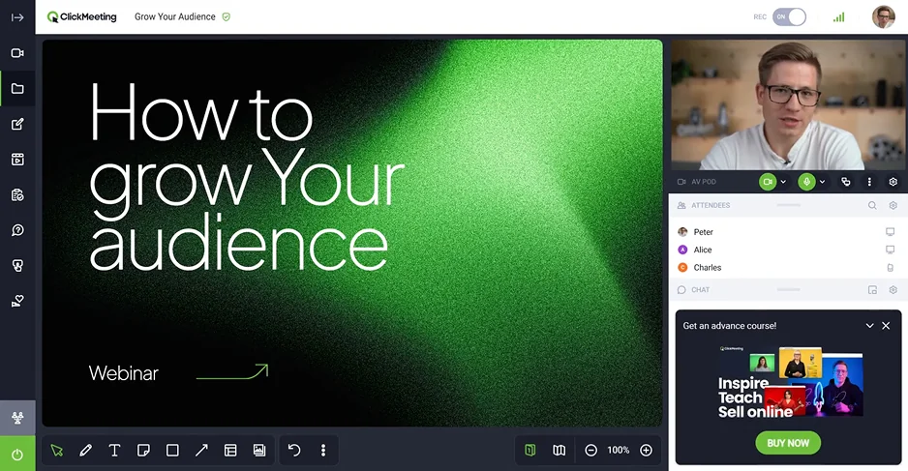Image resolution: width=908 pixels, height=471 pixels.
Task: Expand the left sidebar menu arrow
Action: [17, 17]
